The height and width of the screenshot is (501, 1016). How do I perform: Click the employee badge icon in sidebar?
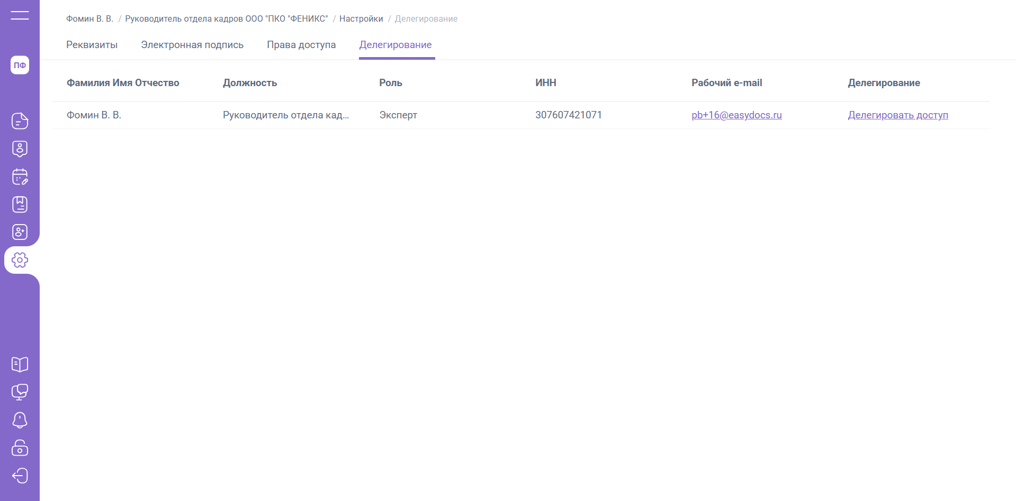pos(20,149)
